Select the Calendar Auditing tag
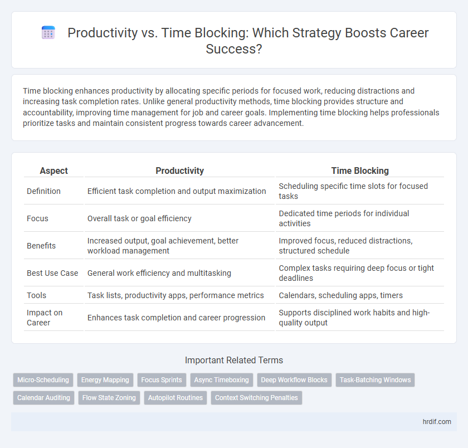The height and width of the screenshot is (448, 468). click(x=43, y=397)
